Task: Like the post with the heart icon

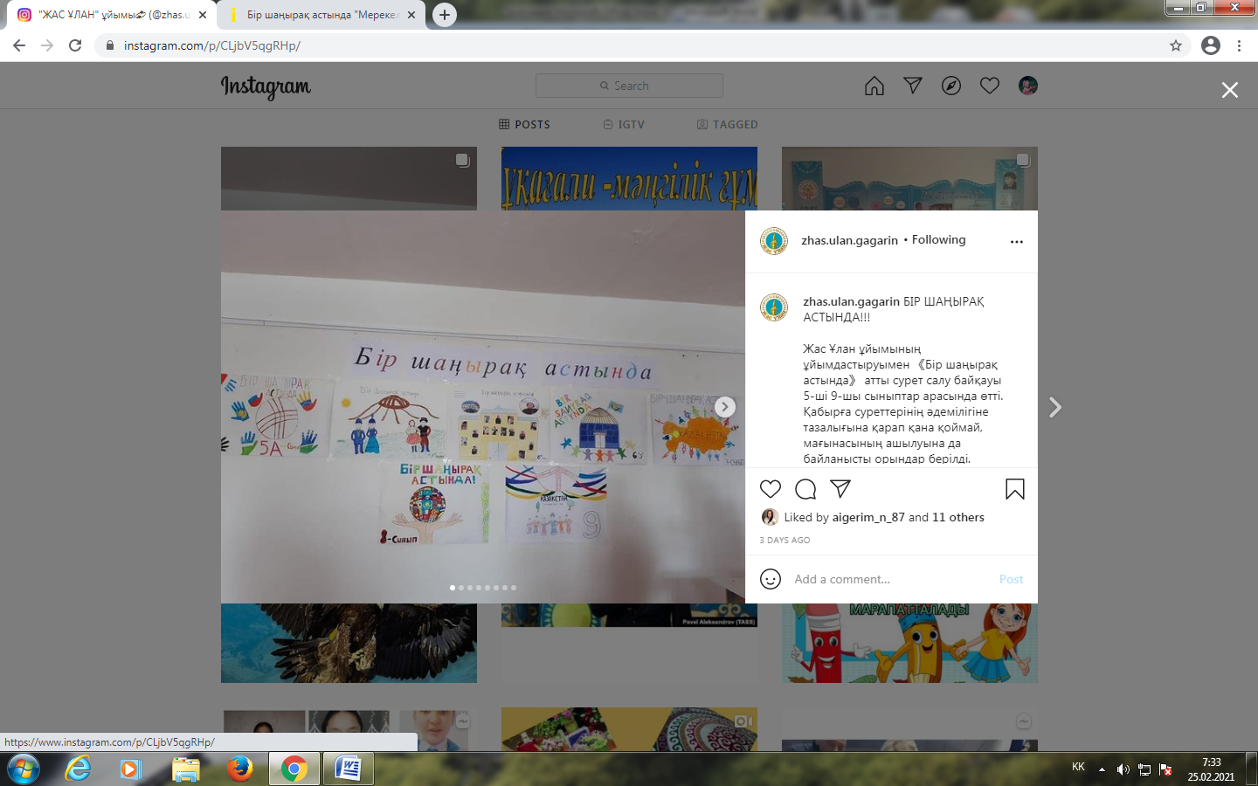Action: [x=770, y=489]
